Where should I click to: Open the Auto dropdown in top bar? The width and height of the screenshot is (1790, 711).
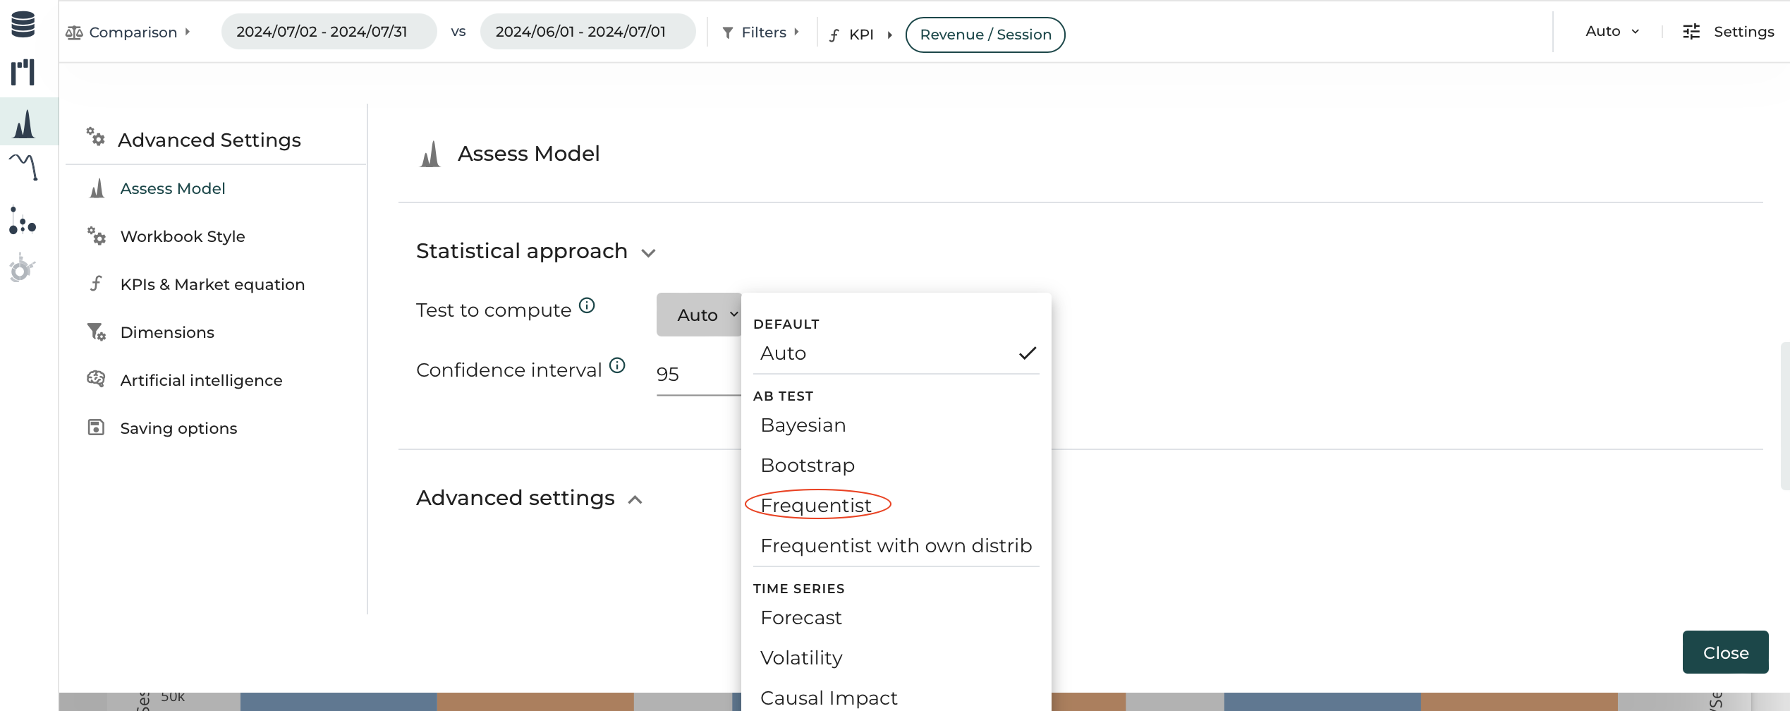[1612, 31]
